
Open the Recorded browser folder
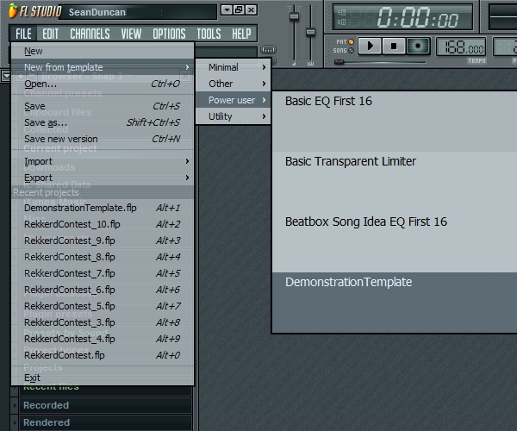point(105,405)
